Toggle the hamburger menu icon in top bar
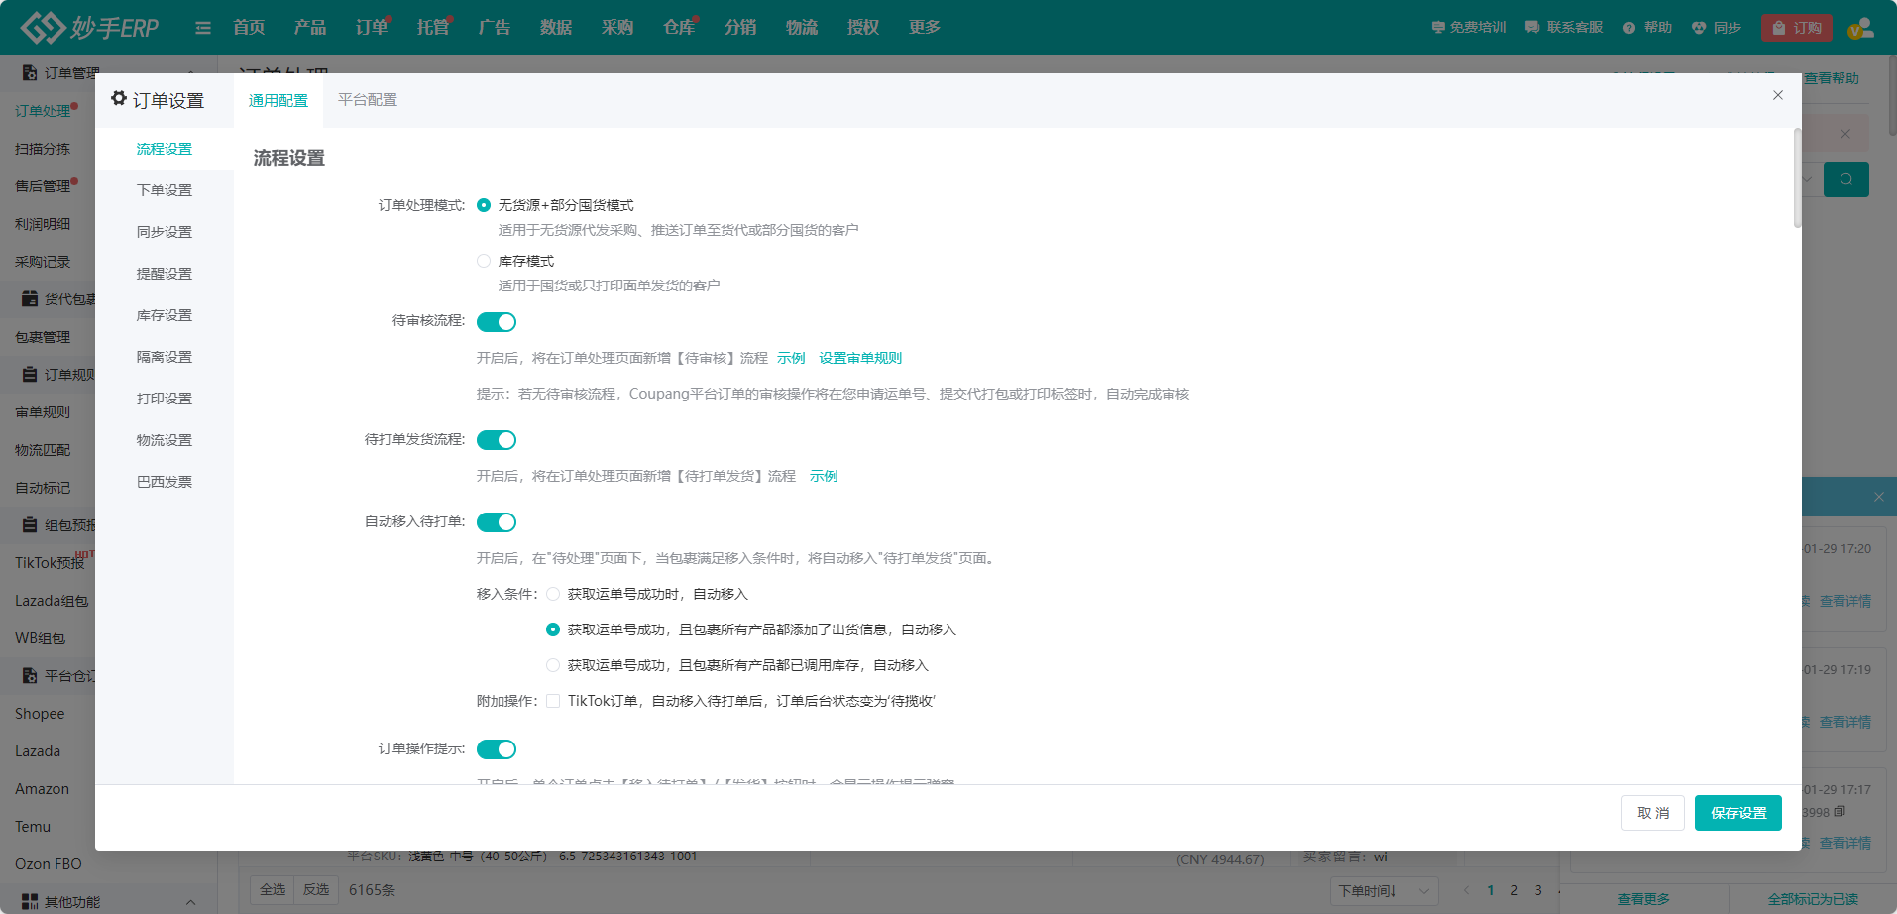 coord(203,28)
